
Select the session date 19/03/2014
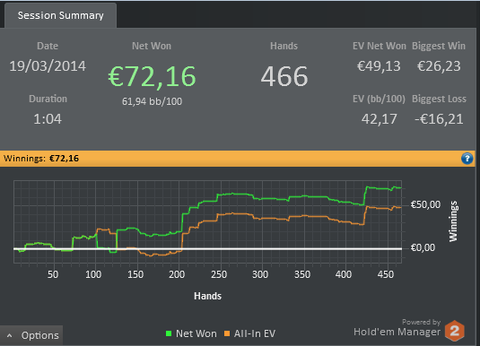[x=48, y=66]
